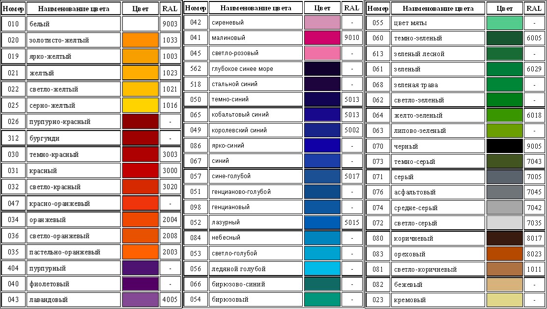Select the кремовый color swatch
This screenshot has height=309, width=547.
504,300
